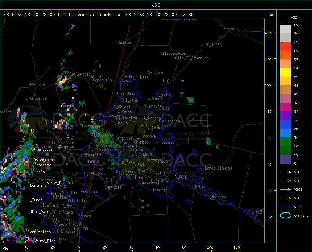Click the Clla.El_Cavadito label
This screenshot has height=252, width=312.
click(192, 58)
